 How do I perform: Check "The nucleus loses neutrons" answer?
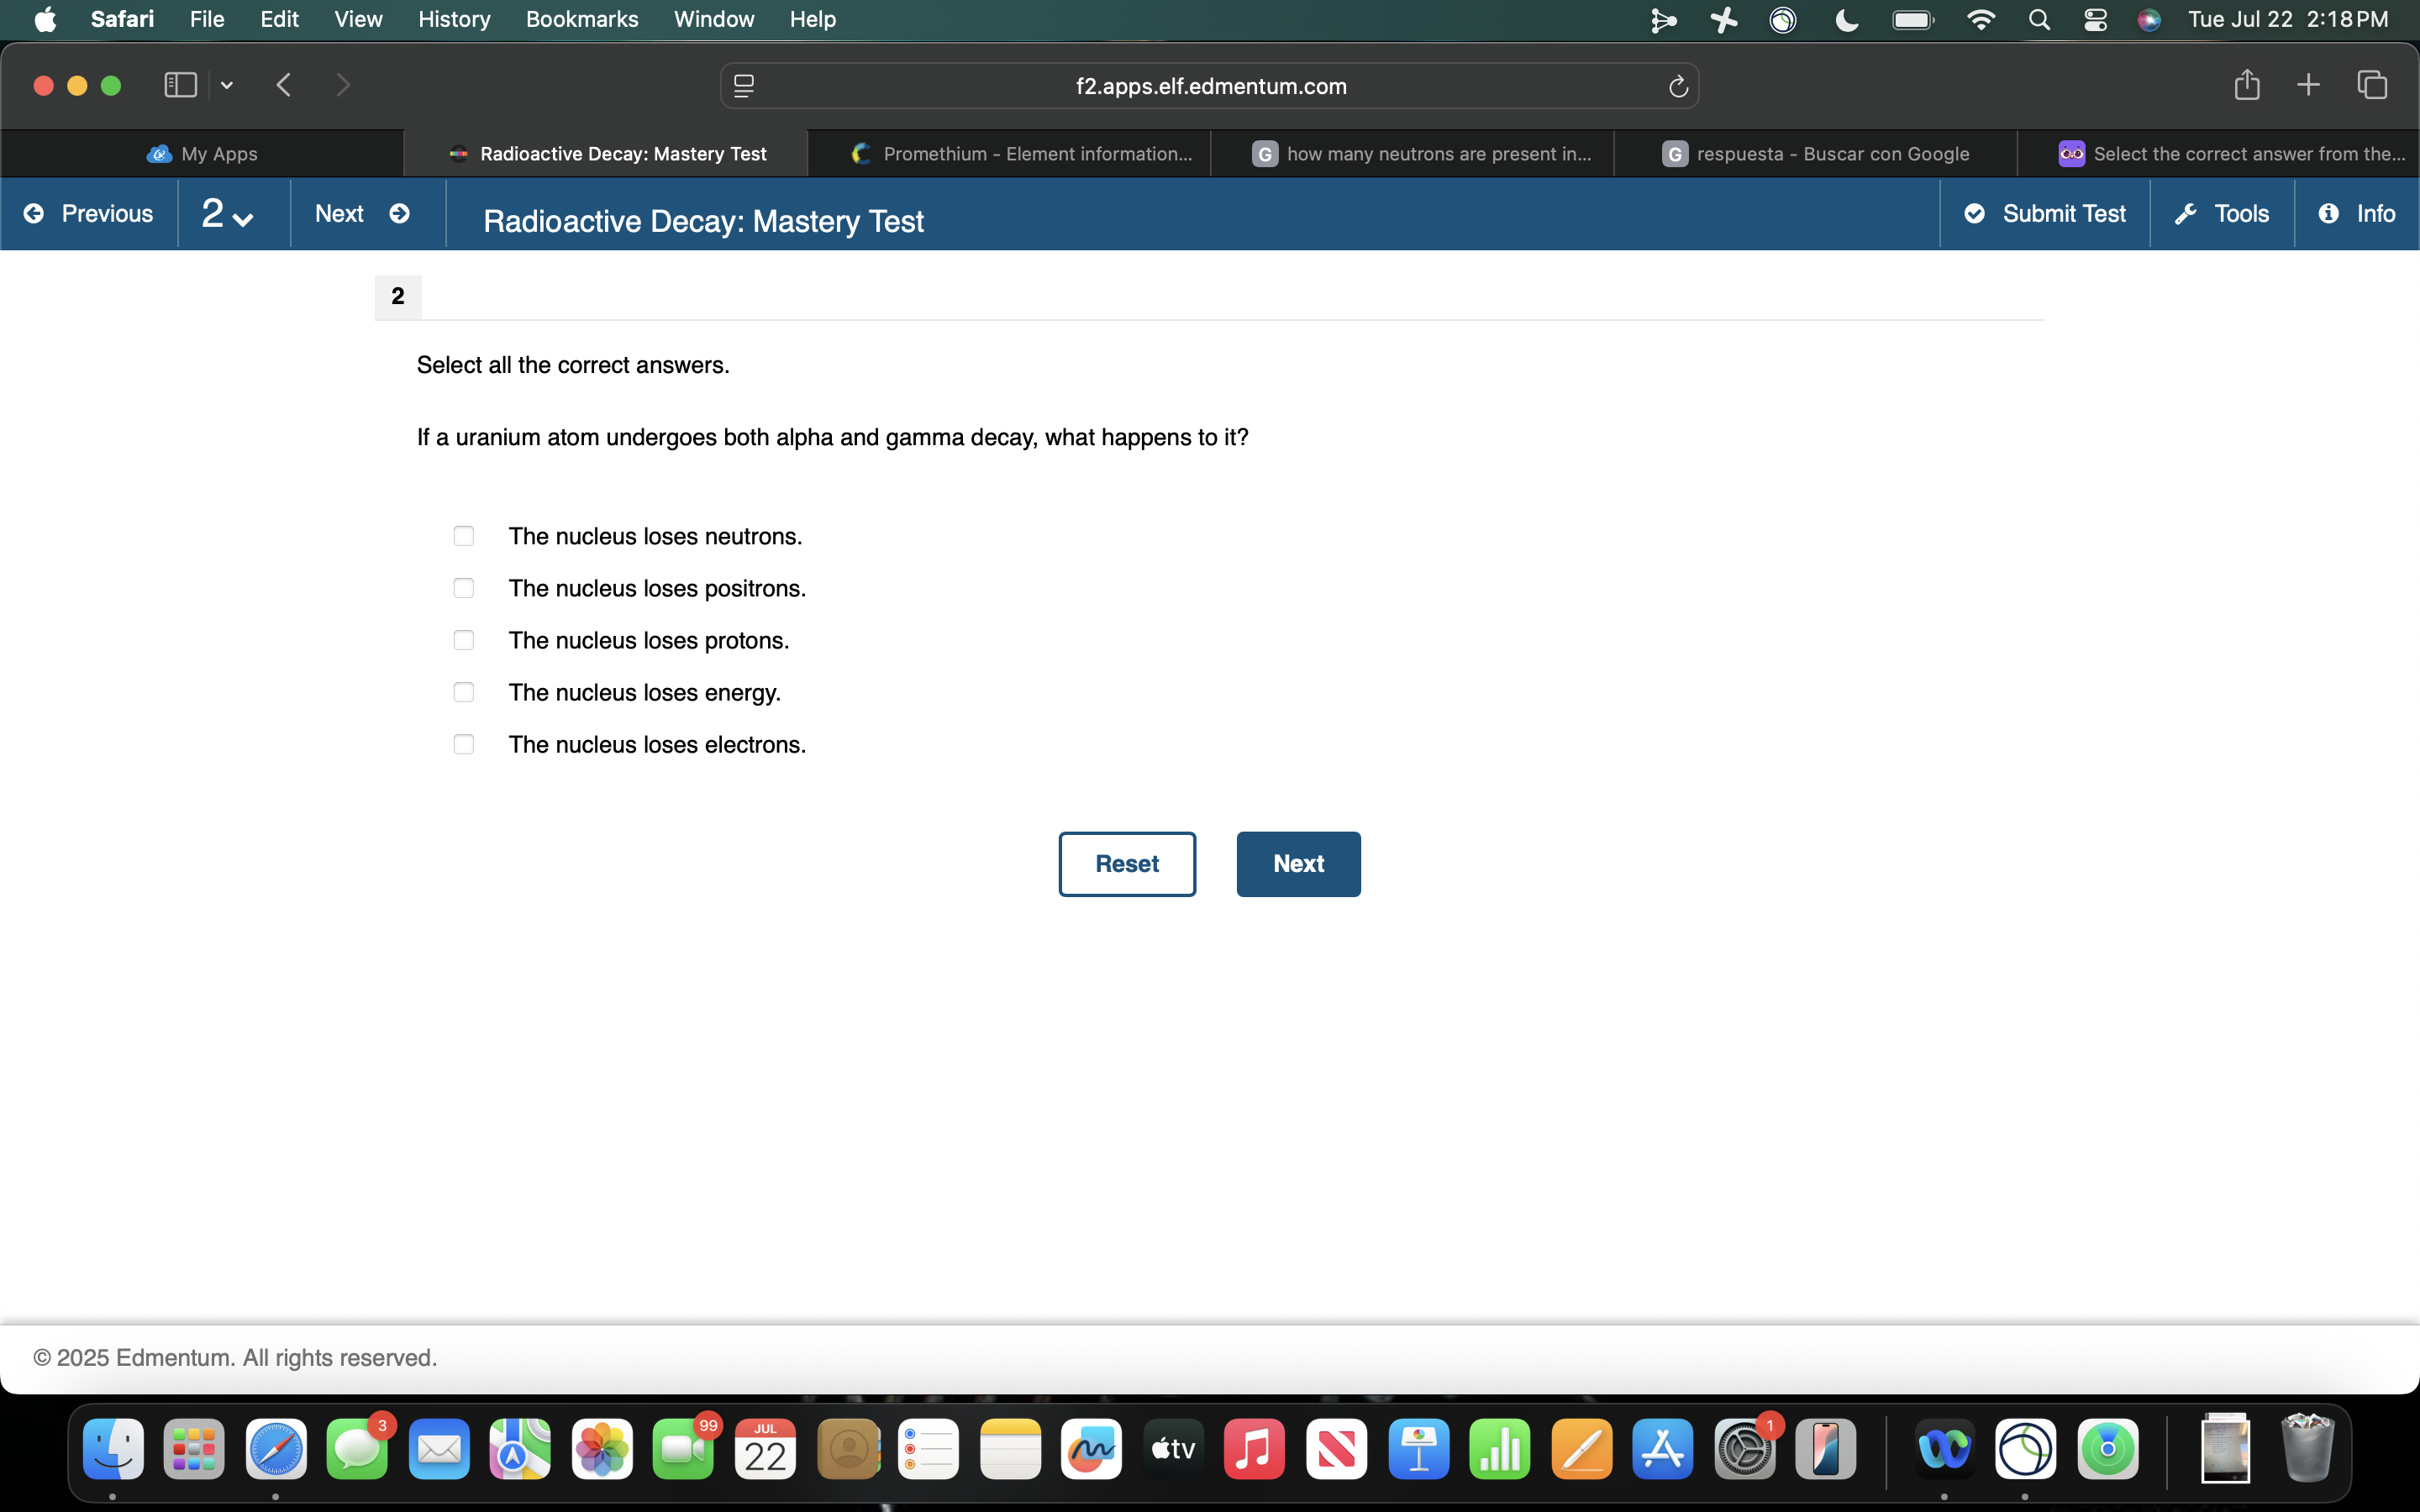pos(463,536)
